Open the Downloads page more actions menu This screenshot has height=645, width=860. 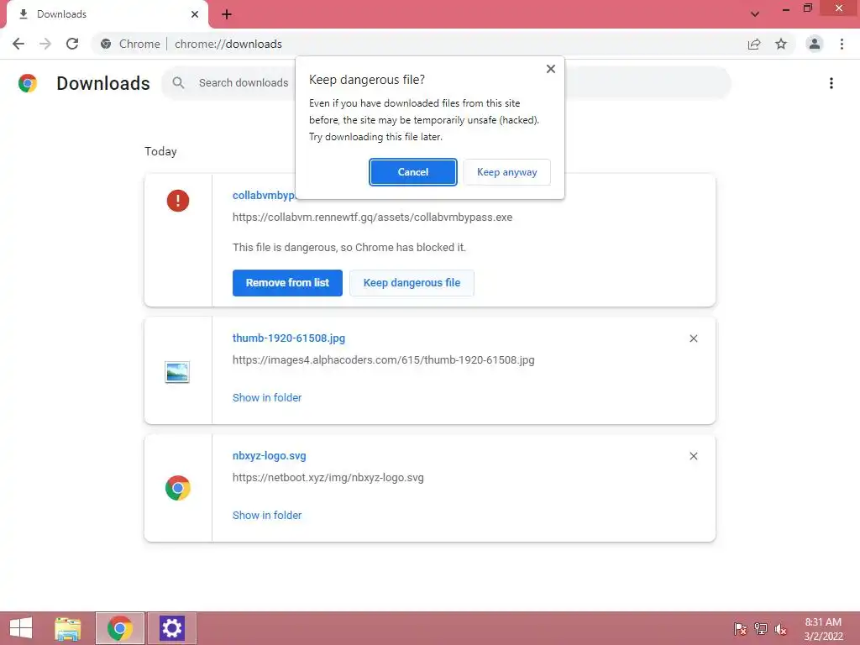831,83
